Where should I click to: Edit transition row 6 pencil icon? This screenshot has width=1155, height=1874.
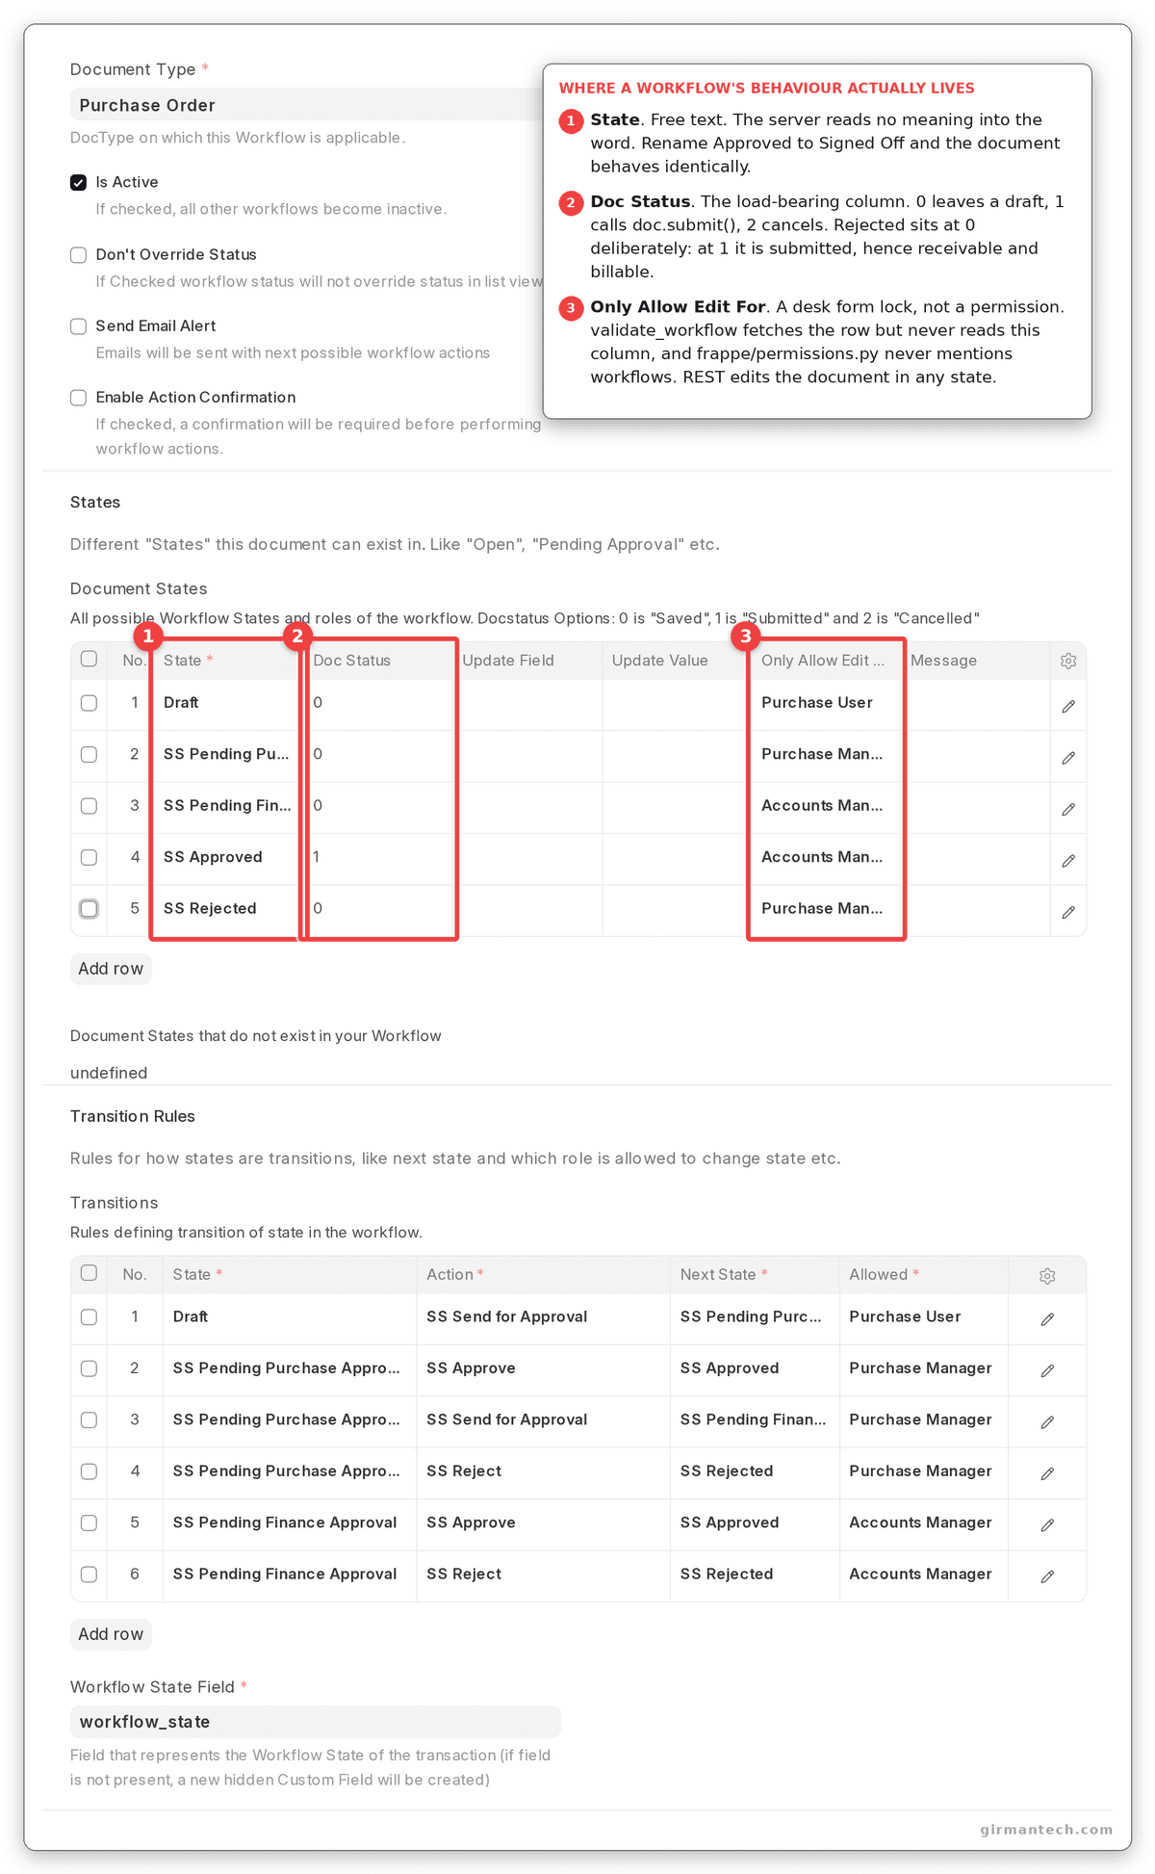click(1047, 1576)
